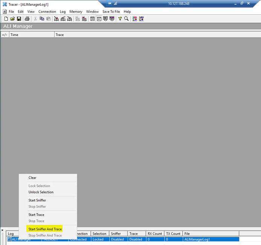The width and height of the screenshot is (261, 245).
Task: Click the colored connection computers icon
Action: point(84,19)
